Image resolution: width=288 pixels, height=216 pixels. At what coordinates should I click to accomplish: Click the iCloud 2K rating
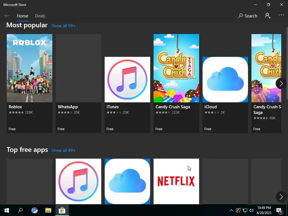point(215,112)
